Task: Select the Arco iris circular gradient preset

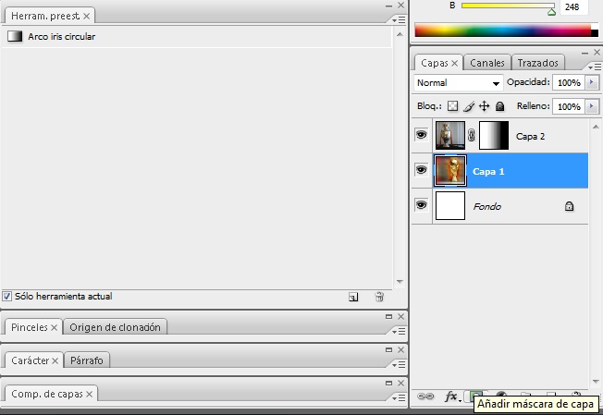Action: (x=196, y=36)
